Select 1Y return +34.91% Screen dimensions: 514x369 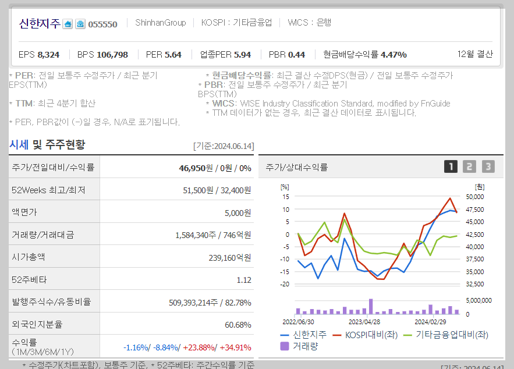tap(235, 347)
